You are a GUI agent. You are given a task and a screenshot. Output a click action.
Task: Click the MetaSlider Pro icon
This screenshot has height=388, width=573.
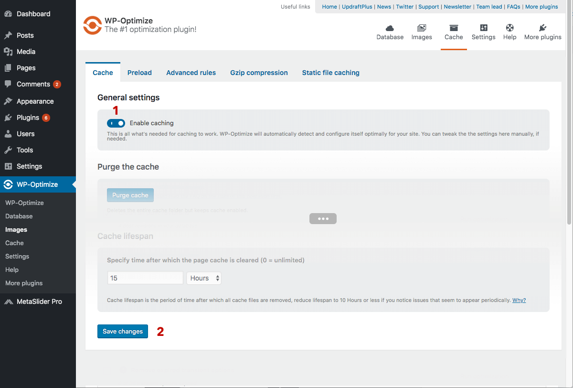pos(8,302)
